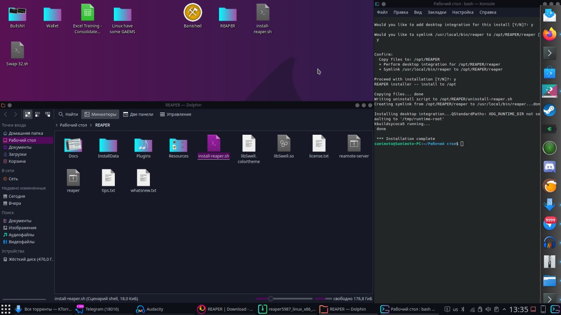Select reamote-server file
The image size is (561, 315).
tap(354, 147)
